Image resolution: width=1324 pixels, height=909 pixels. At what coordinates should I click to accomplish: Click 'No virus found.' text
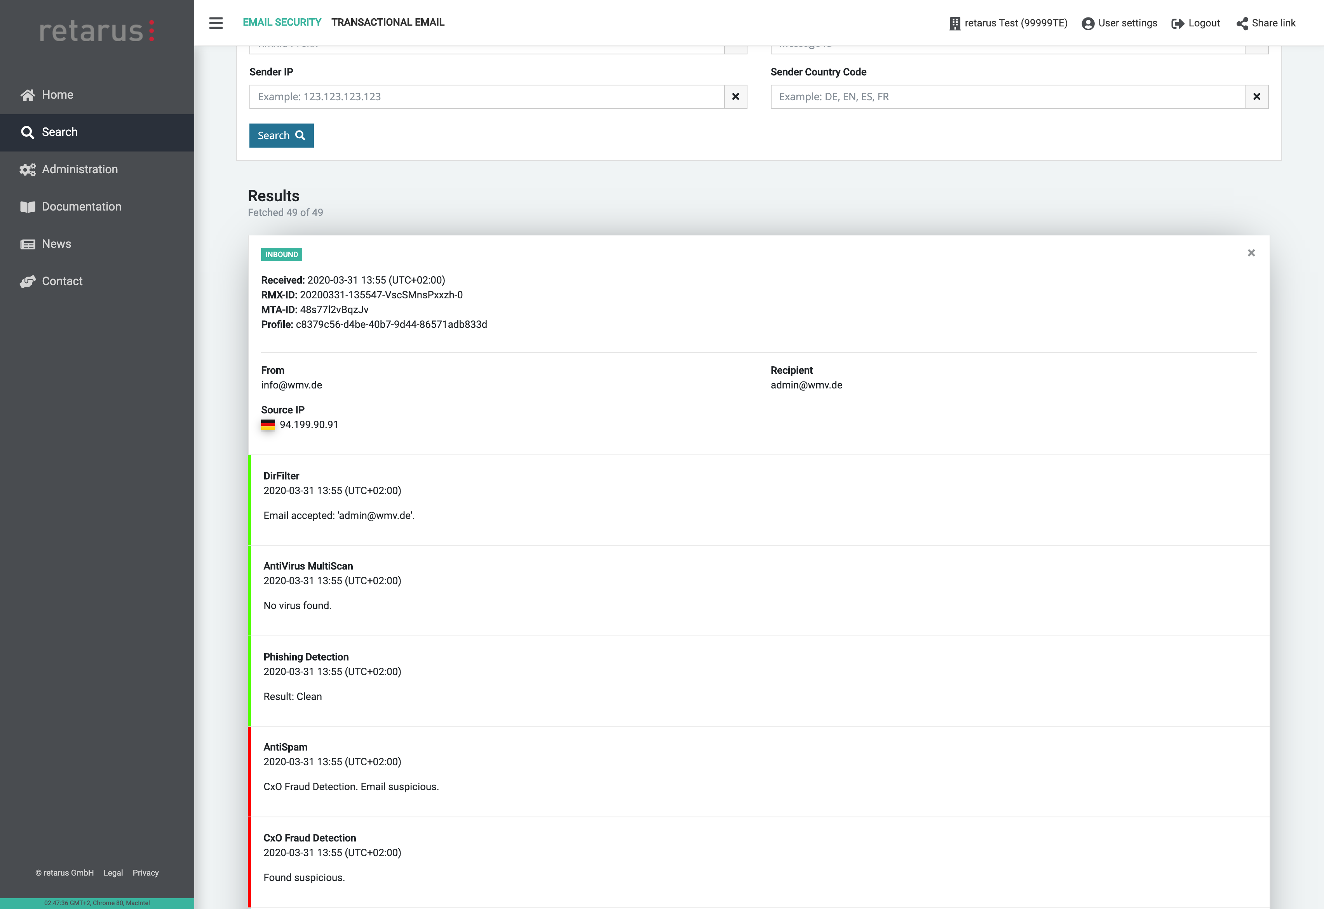297,606
